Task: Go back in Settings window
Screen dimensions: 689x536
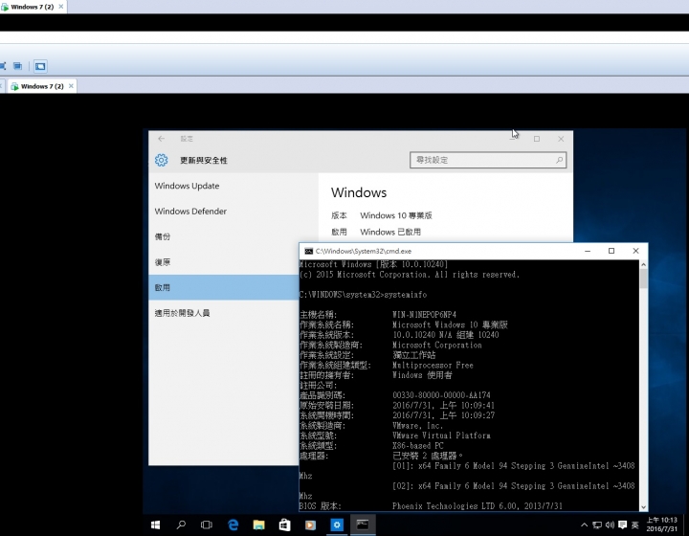Action: pyautogui.click(x=162, y=139)
